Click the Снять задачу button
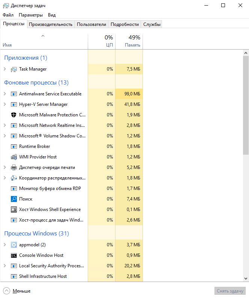The width and height of the screenshot is (249, 300). (x=230, y=291)
